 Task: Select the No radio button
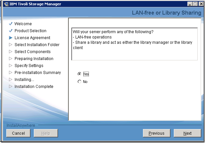point(79,82)
